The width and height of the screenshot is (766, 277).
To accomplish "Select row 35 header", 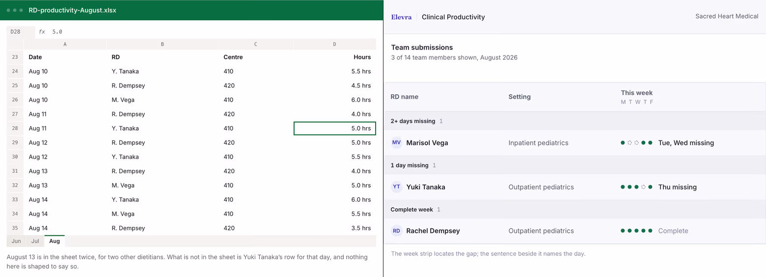I will click(15, 228).
